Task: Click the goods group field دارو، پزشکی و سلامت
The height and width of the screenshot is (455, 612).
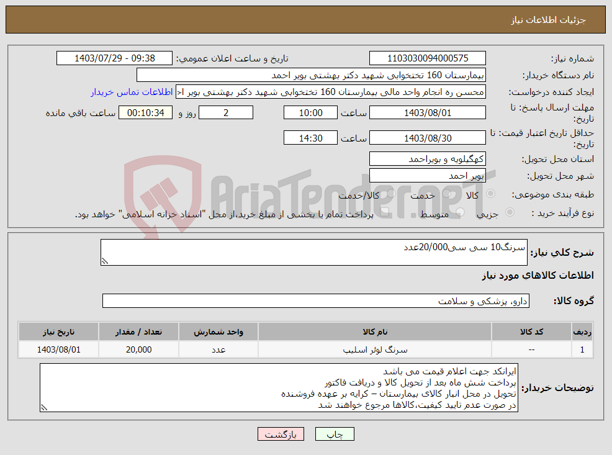Action: (316, 301)
